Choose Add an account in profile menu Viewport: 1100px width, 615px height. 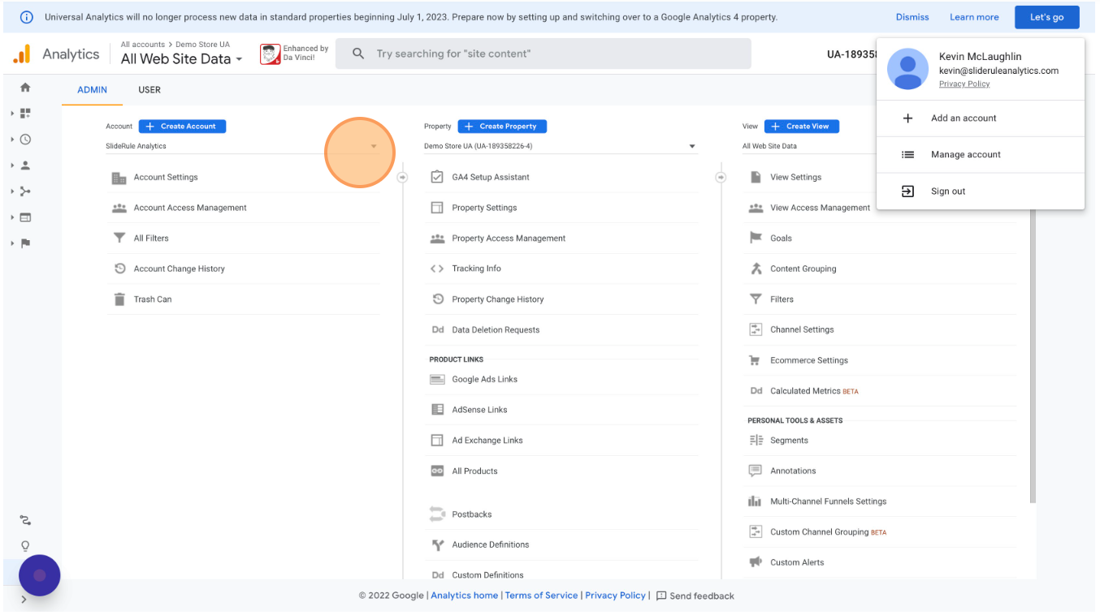coord(981,118)
